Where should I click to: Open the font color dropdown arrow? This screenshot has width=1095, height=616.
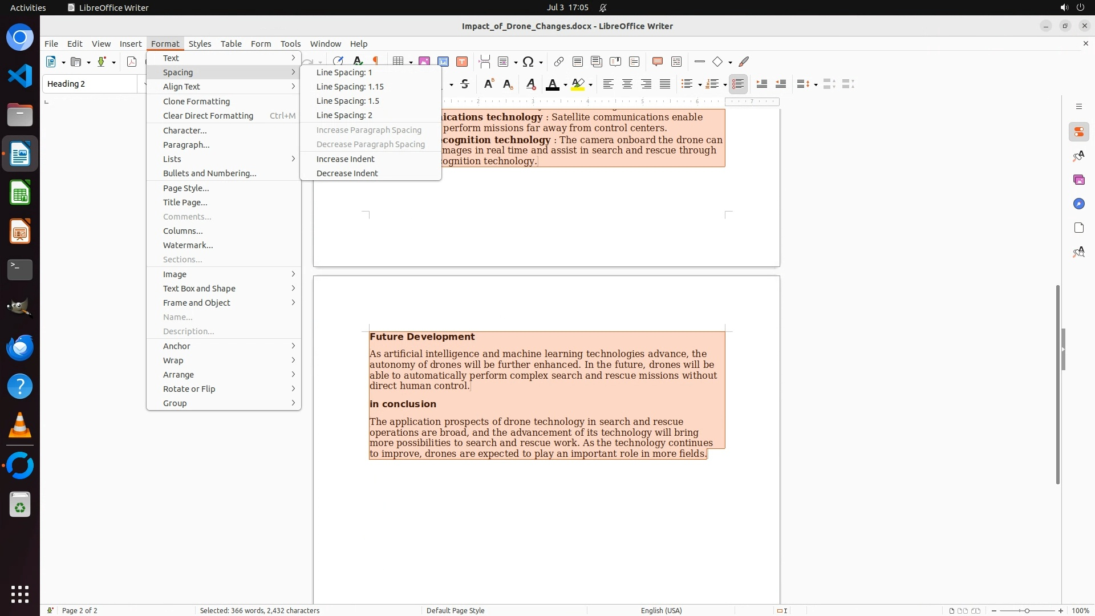(x=565, y=85)
